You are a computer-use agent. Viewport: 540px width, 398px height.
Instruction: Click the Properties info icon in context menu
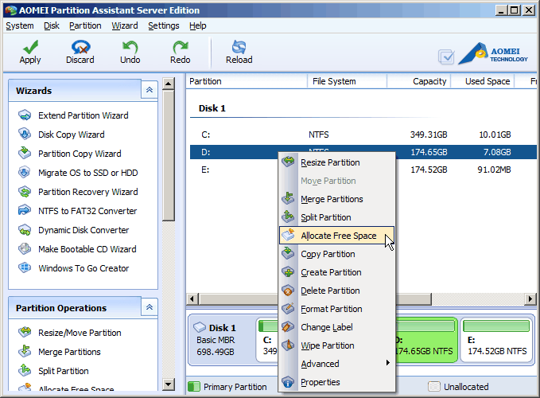click(288, 382)
